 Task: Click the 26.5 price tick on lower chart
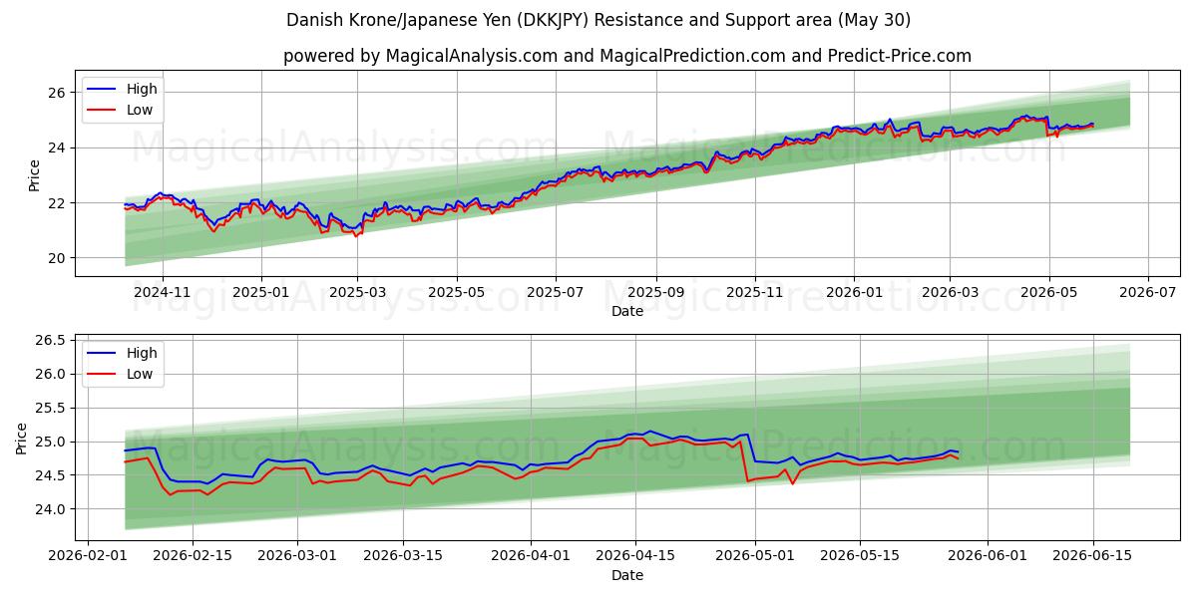point(51,340)
